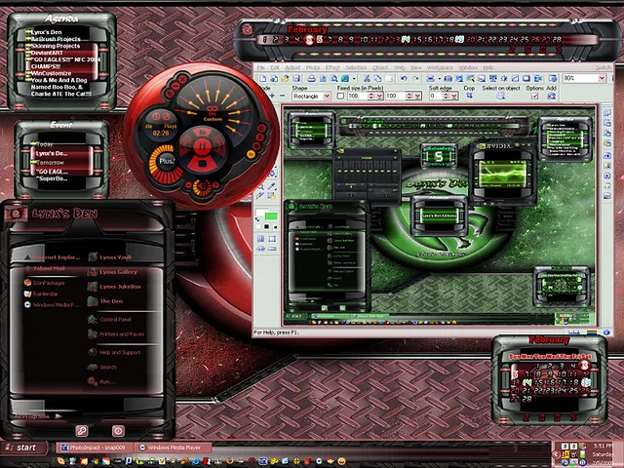Click the Fixed size width input field
This screenshot has height=468, width=624.
[x=357, y=96]
